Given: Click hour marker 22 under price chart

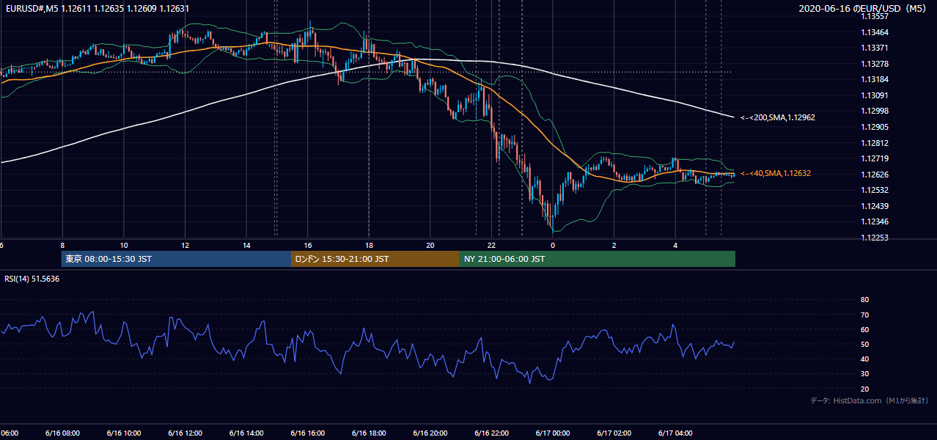Looking at the screenshot, I should (x=491, y=245).
